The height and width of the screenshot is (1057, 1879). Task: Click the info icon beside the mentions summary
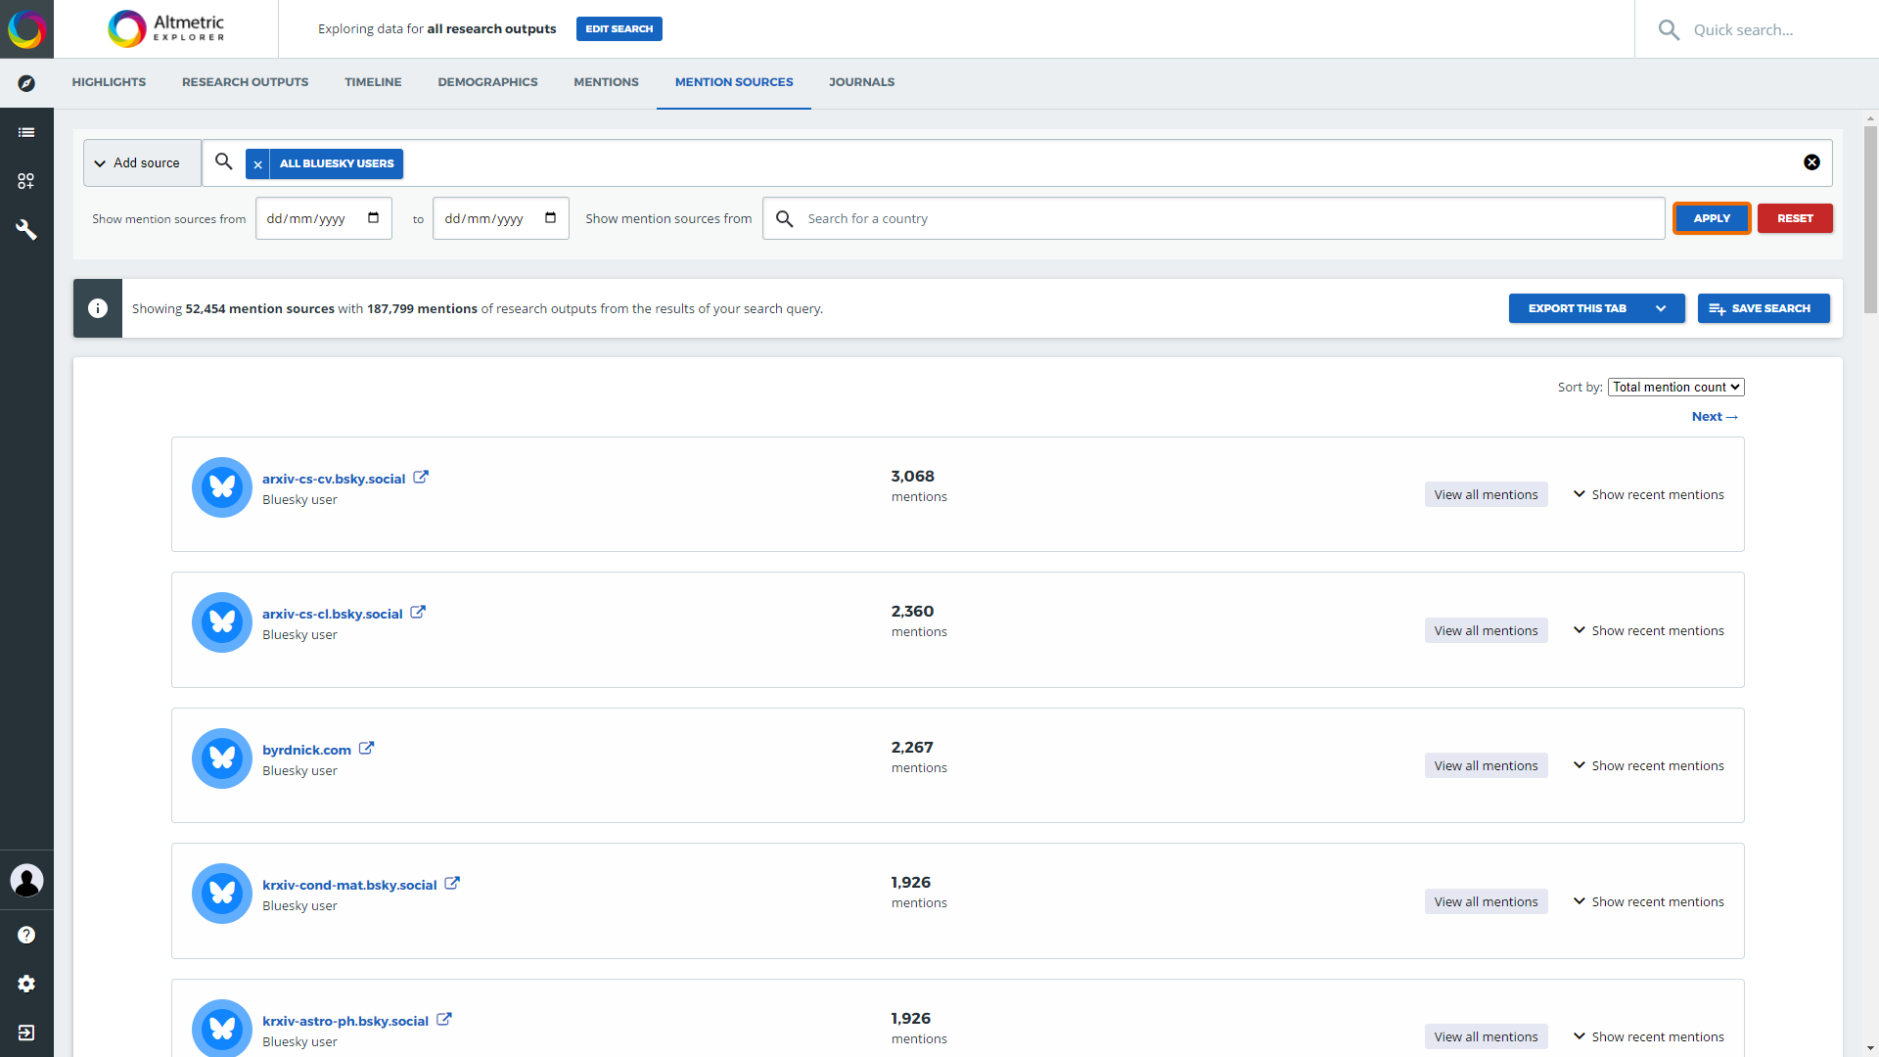coord(97,308)
